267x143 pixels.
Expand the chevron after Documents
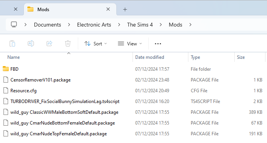tap(69, 25)
